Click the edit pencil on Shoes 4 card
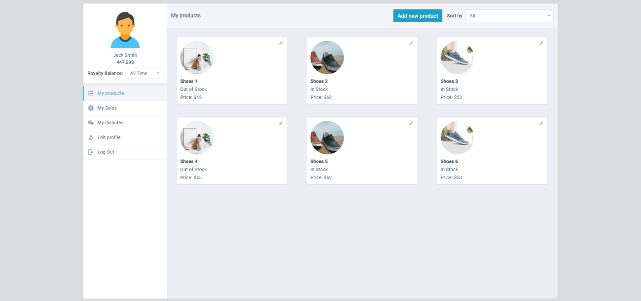This screenshot has width=641, height=301. (281, 123)
